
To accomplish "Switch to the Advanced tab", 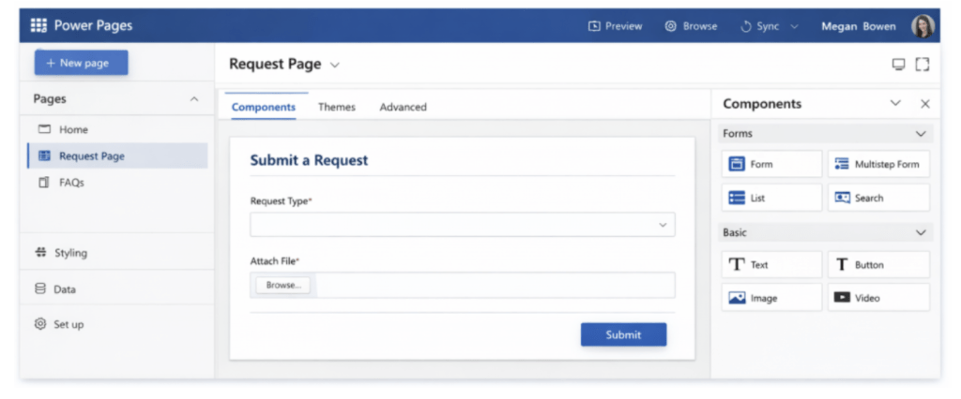I will 403,107.
